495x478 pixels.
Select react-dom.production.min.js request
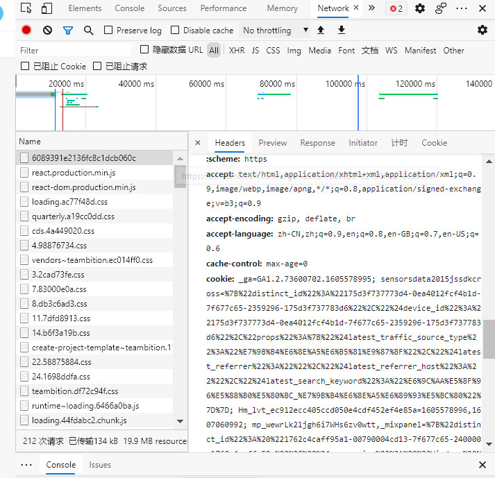94,187
